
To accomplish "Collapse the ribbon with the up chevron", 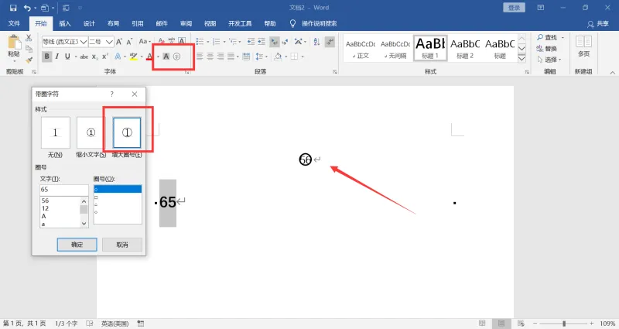I will [x=612, y=73].
